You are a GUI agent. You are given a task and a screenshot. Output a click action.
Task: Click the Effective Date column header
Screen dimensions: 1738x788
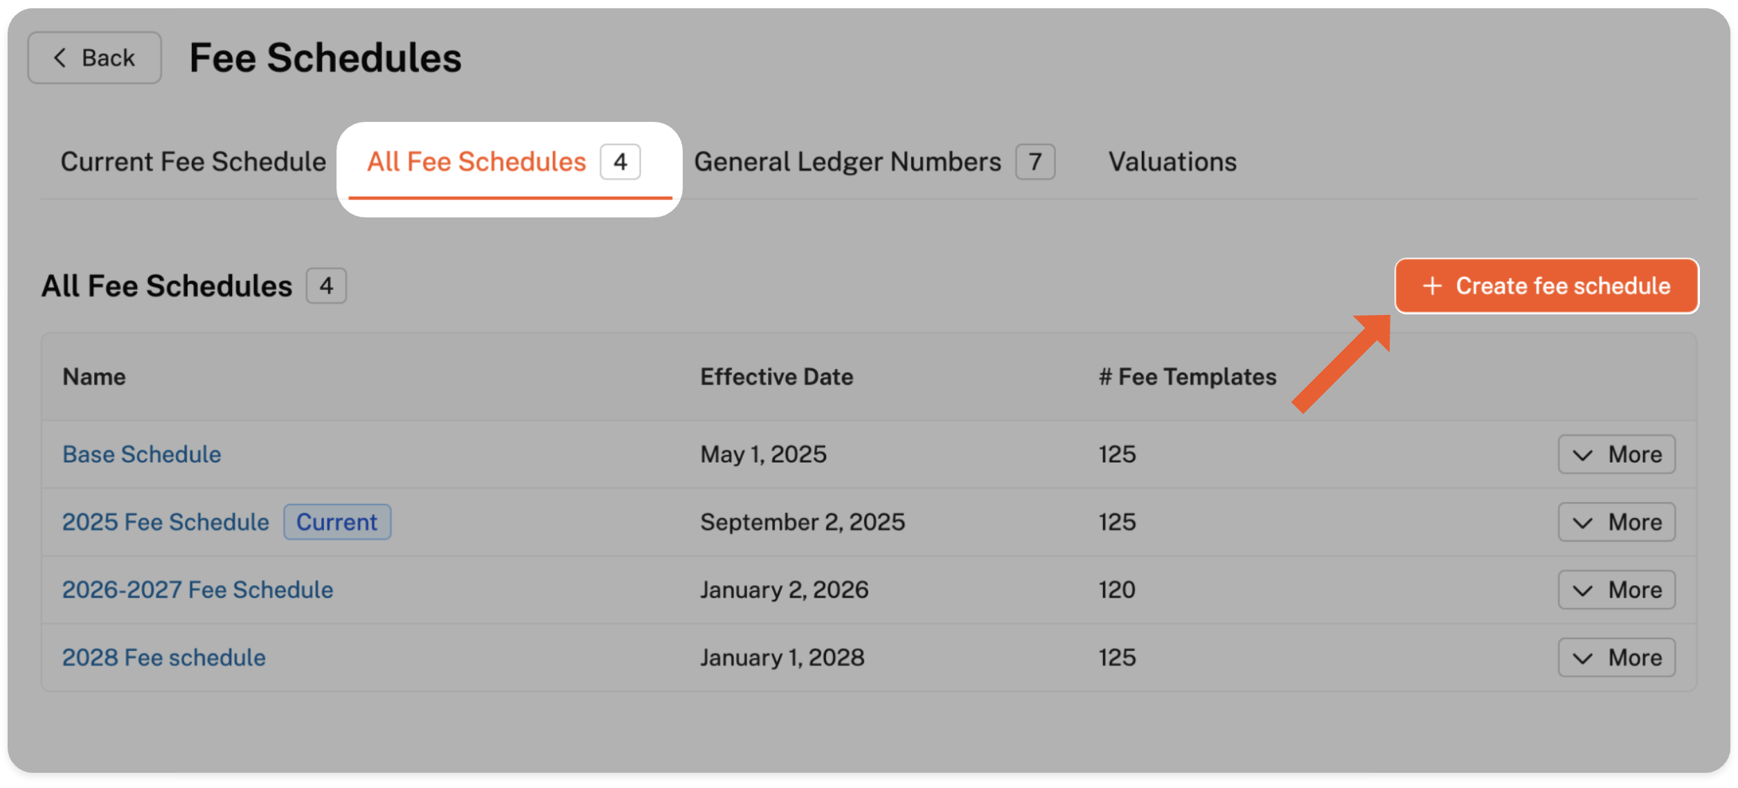776,377
